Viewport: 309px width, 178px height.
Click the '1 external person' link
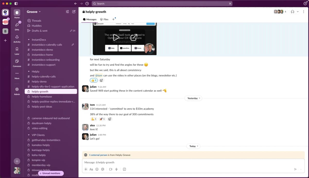pos(98,155)
